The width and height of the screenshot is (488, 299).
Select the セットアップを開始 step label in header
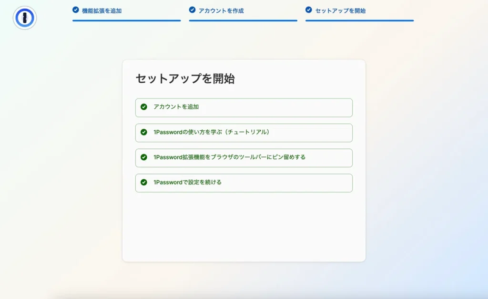340,10
